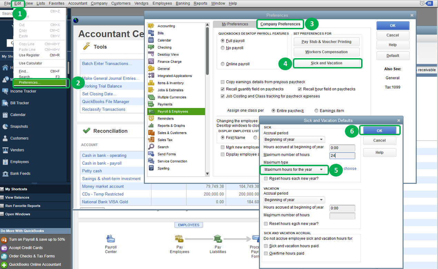This screenshot has width=438, height=269.
Task: Select the Reminders preference icon
Action: click(151, 118)
